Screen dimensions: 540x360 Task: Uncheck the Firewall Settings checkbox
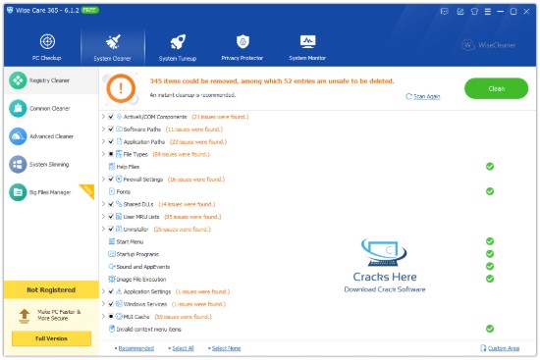(x=111, y=179)
